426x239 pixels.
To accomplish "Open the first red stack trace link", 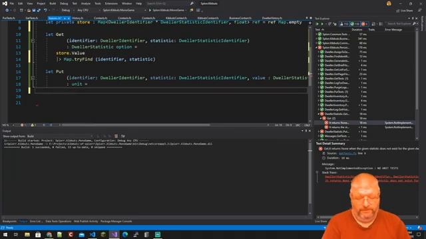I will 371,177.
